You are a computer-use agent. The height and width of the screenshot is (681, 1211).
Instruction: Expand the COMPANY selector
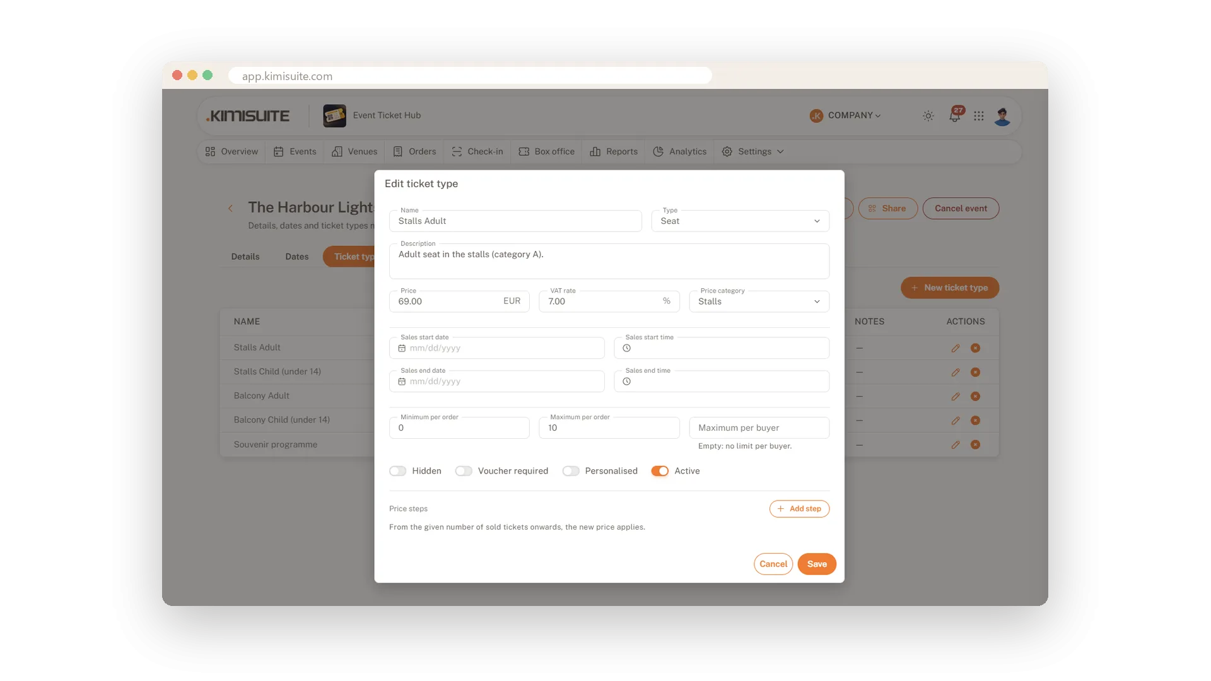coord(845,115)
